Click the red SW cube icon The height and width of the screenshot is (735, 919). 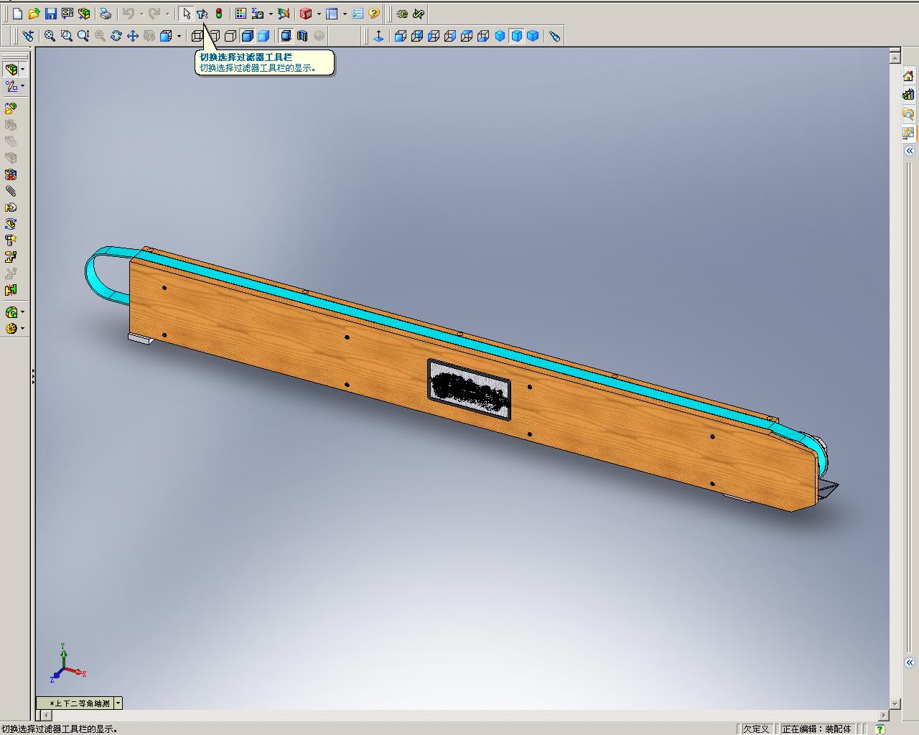click(305, 14)
